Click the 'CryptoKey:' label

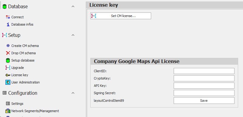click(x=102, y=78)
